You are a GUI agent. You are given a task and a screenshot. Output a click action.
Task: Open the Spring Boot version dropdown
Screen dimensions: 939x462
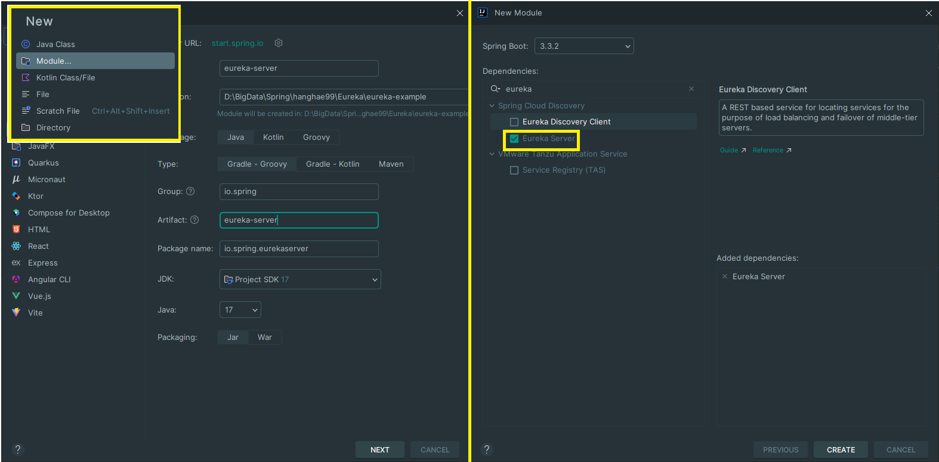[x=584, y=46]
